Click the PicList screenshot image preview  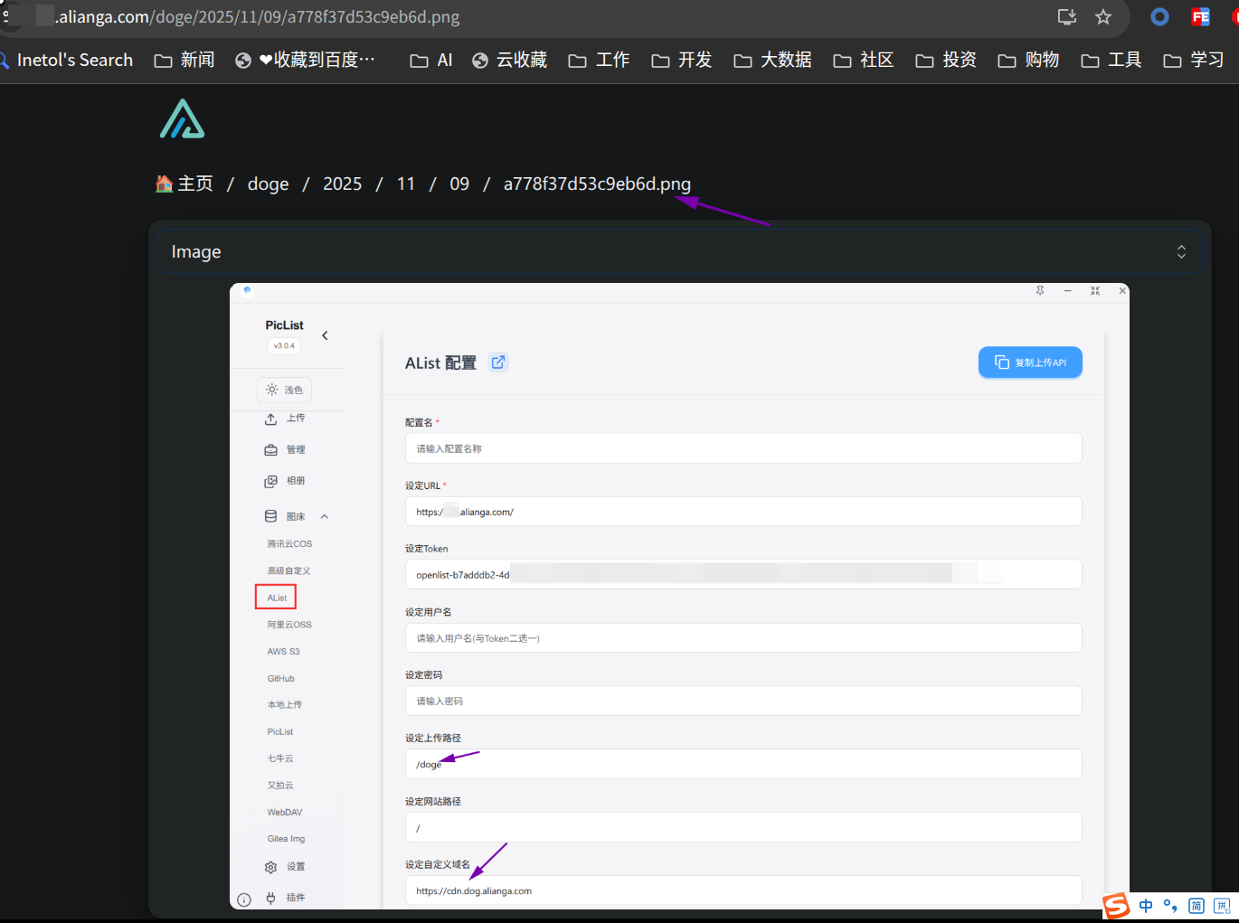[679, 596]
